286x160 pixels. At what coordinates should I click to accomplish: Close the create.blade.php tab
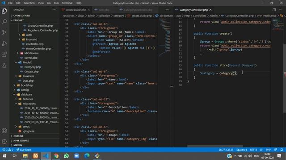pos(89,10)
